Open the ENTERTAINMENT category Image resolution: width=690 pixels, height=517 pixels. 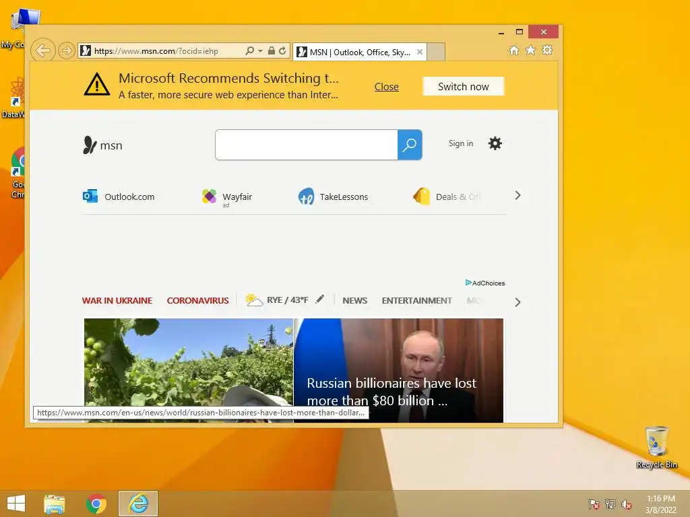pos(416,301)
